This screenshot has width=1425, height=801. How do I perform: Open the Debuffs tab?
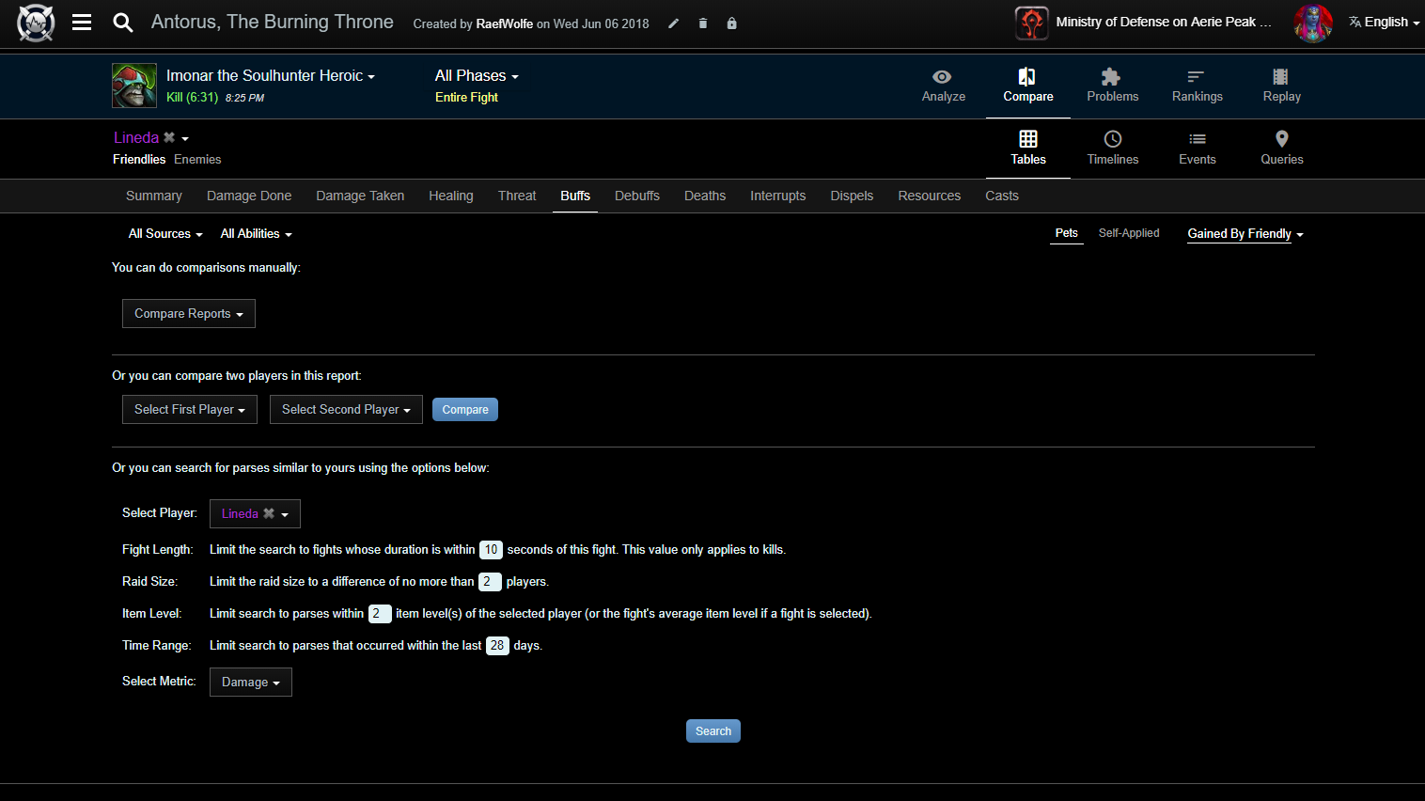click(637, 196)
